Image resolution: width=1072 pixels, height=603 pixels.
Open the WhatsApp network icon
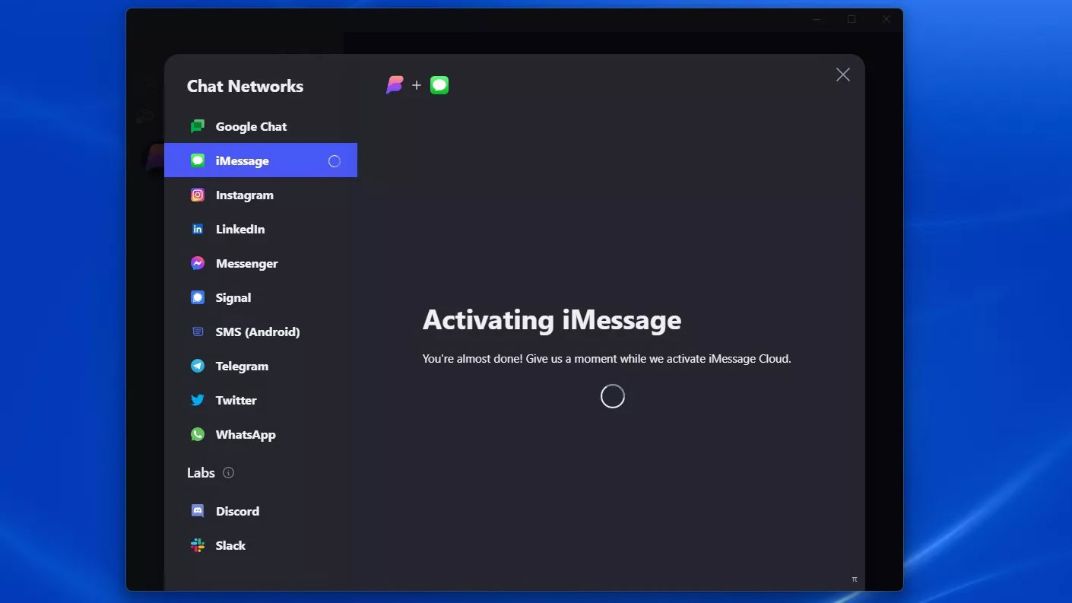click(198, 435)
